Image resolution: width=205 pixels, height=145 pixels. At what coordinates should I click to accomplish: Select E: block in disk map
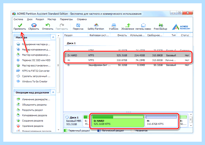183,121
